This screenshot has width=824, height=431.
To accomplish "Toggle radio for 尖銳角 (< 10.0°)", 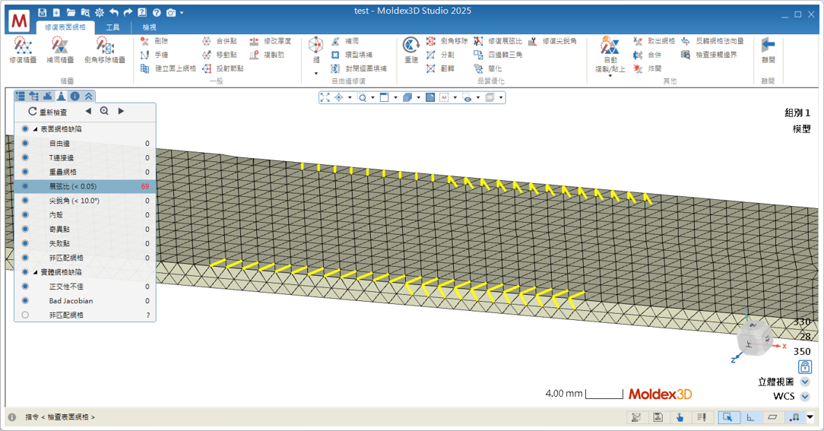I will point(25,200).
